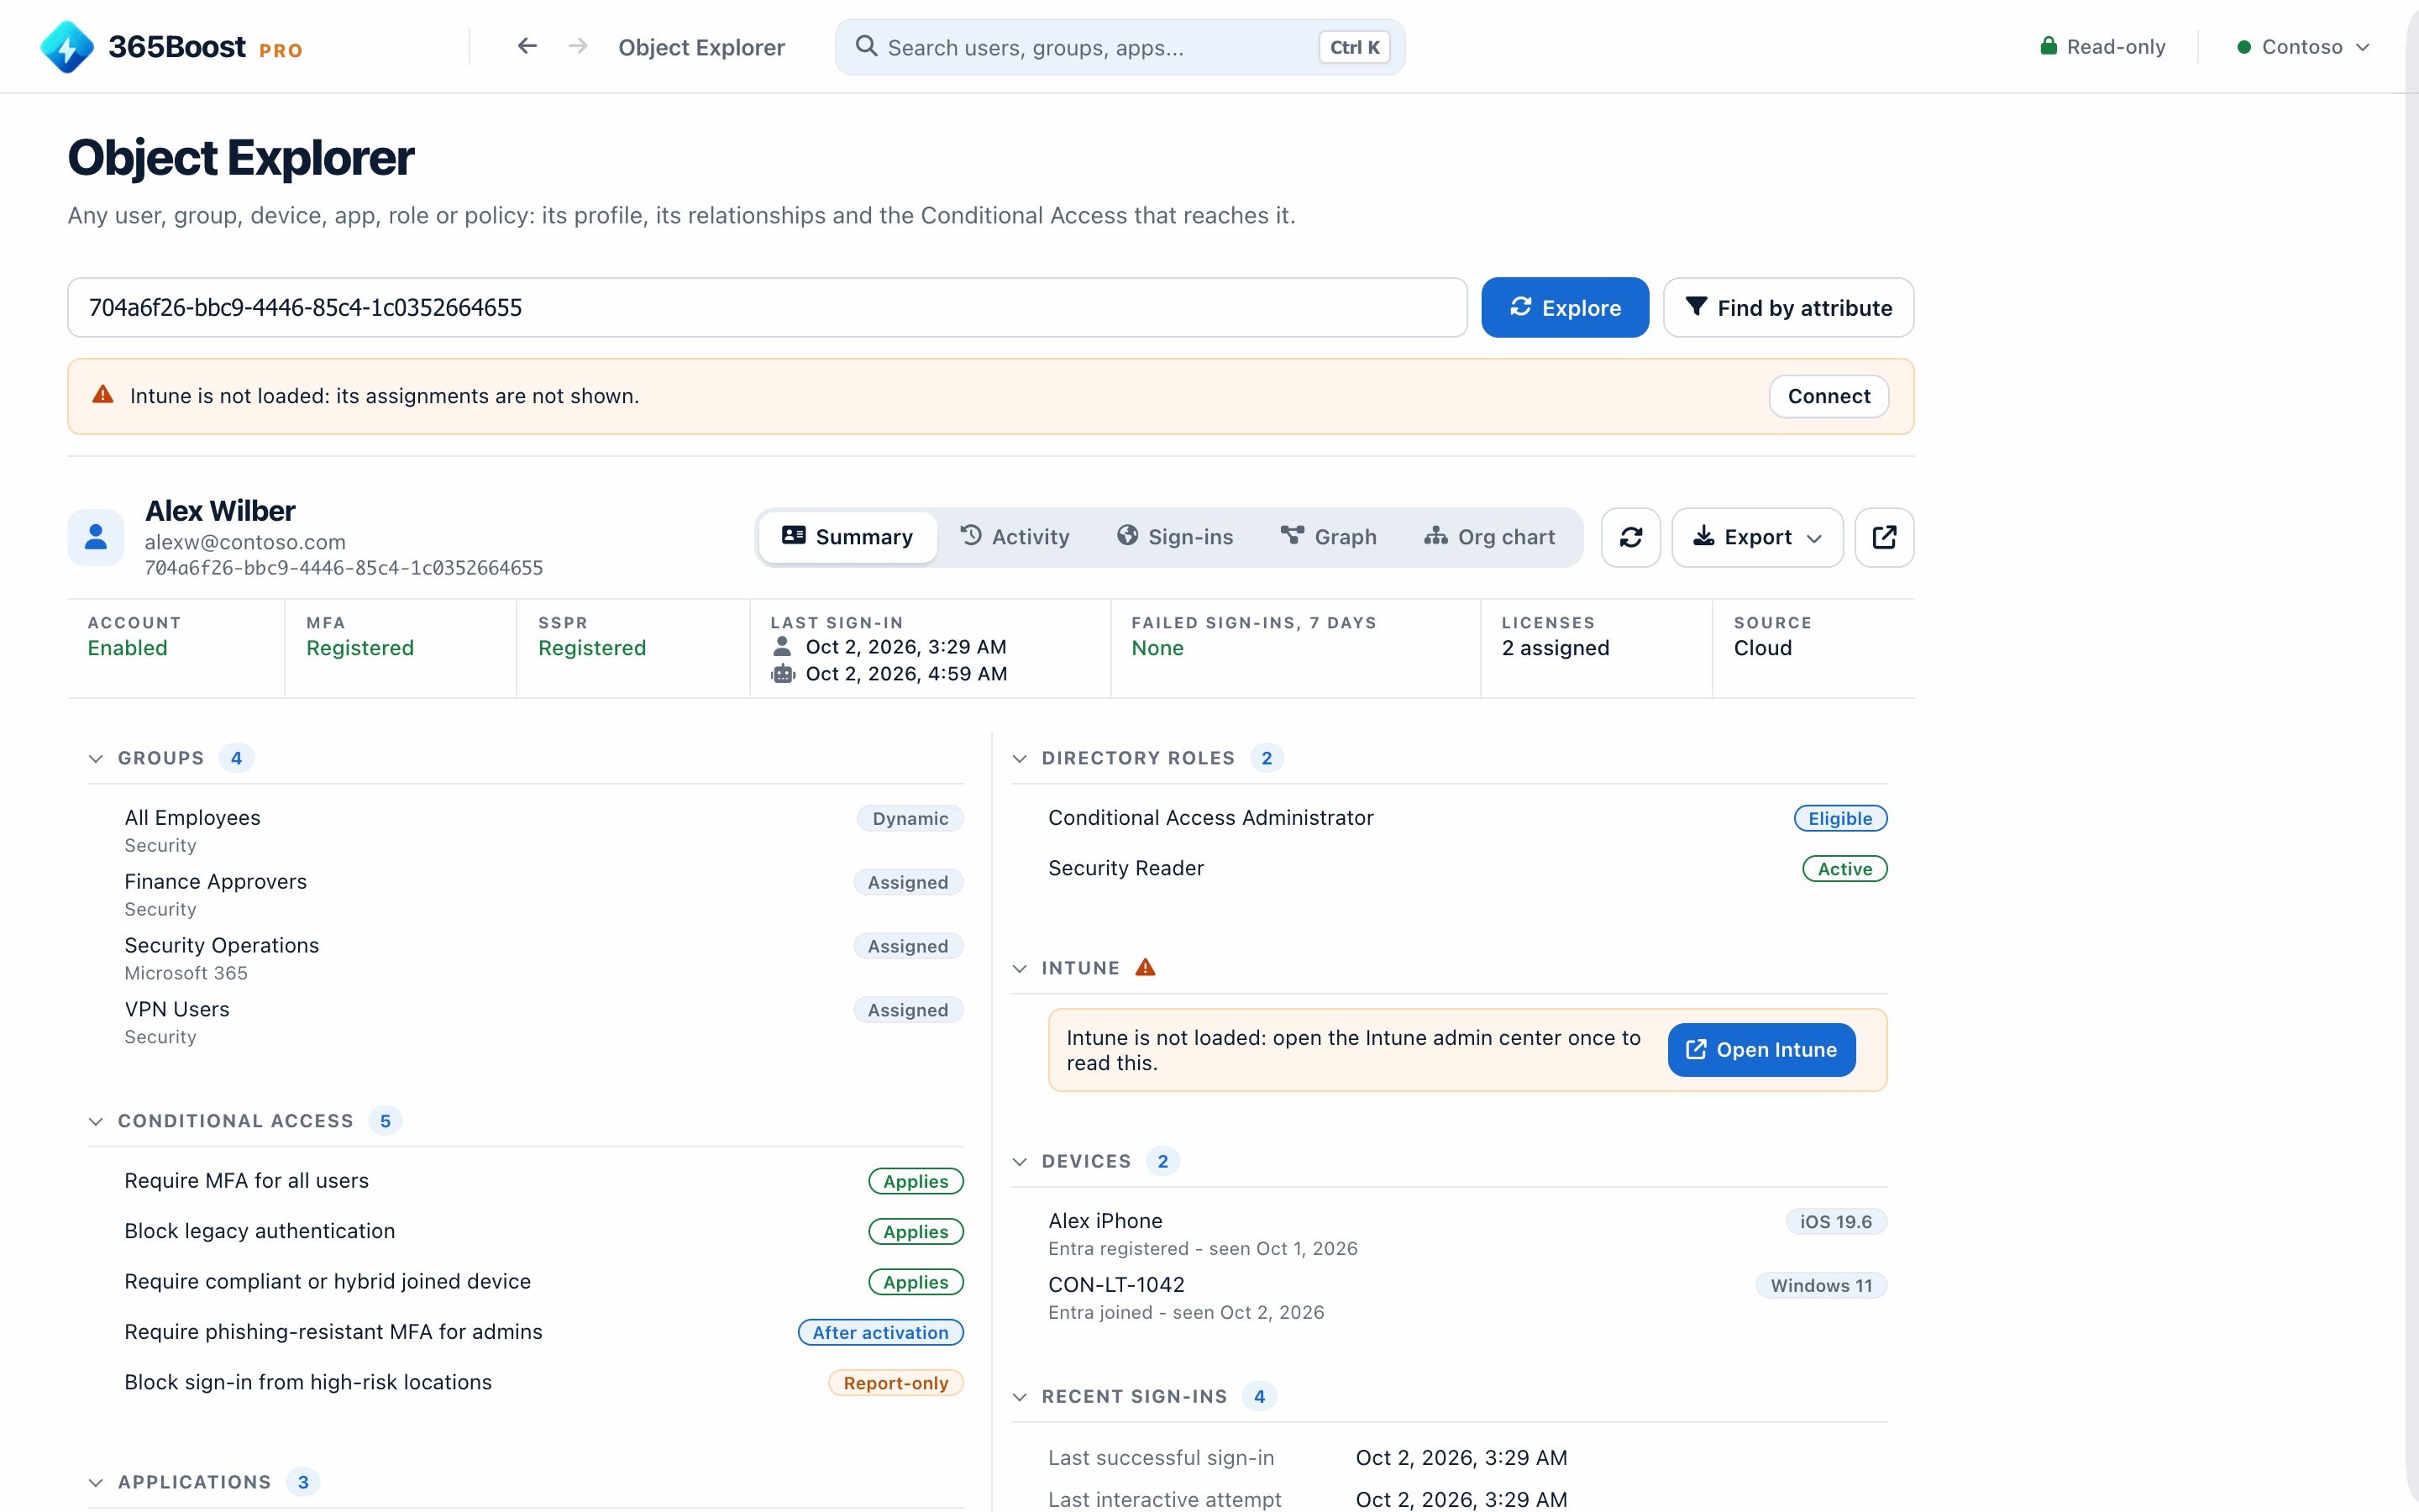Click the warning triangle in the Intune banner

[103, 395]
